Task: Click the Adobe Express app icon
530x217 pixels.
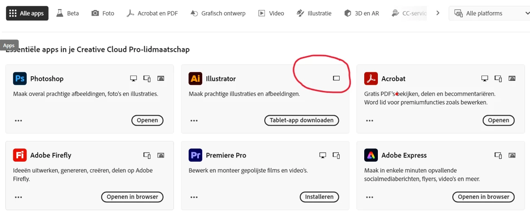Action: (x=371, y=155)
